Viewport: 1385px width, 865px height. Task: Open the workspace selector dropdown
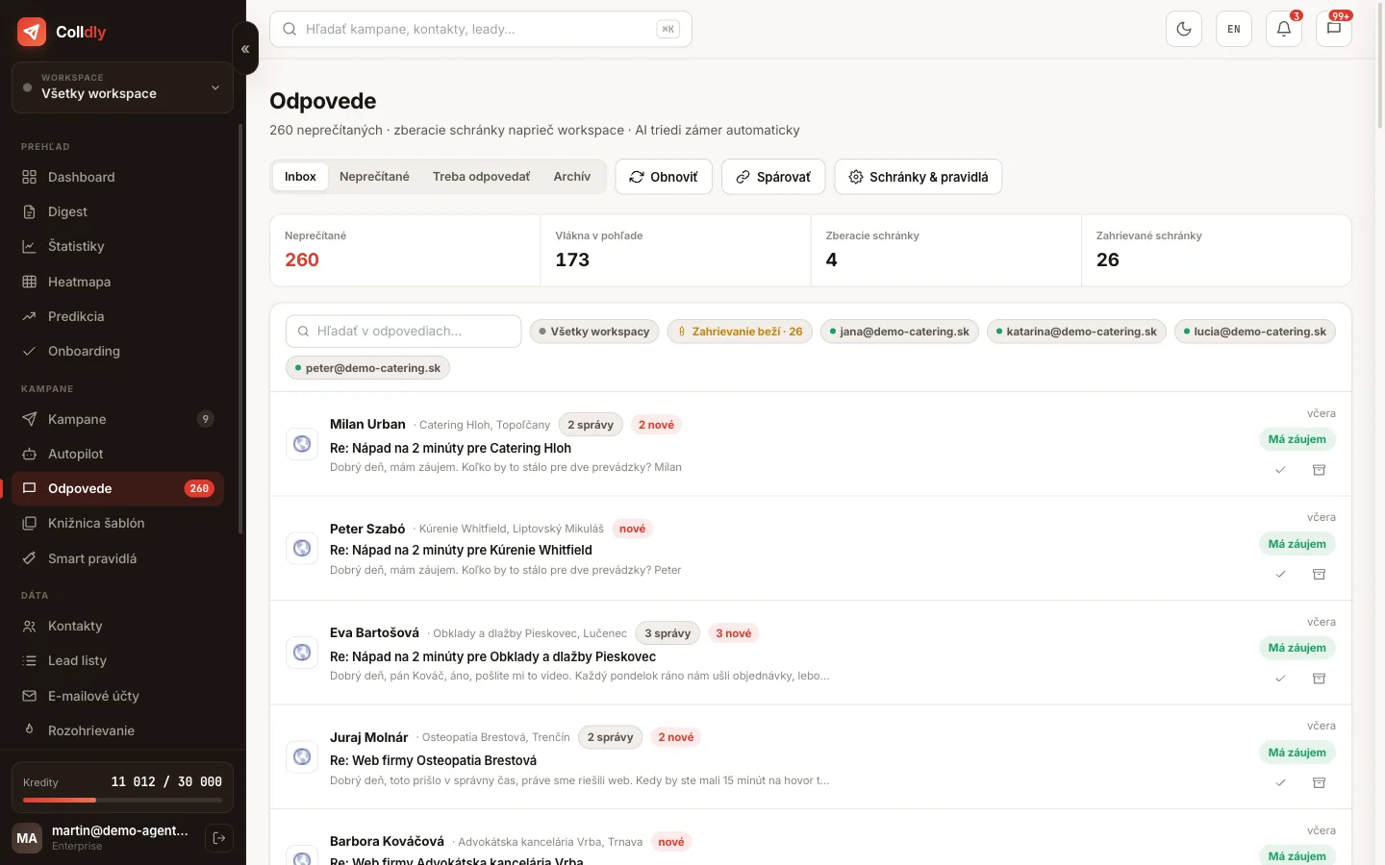tap(122, 86)
